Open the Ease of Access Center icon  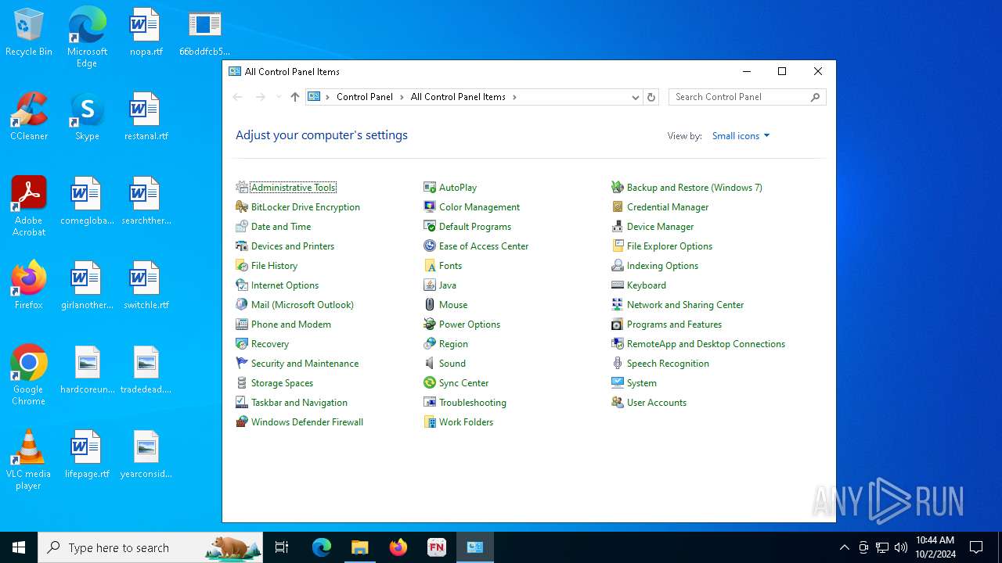click(x=430, y=246)
